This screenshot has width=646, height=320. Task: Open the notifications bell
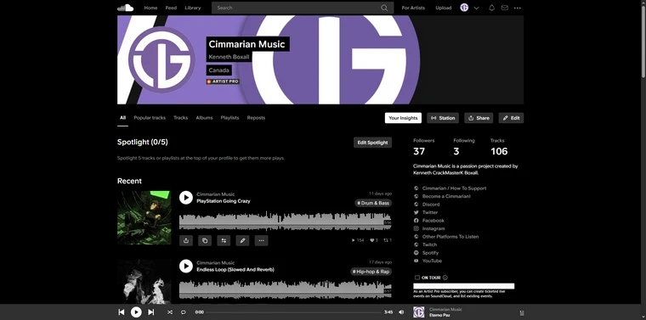[x=491, y=8]
